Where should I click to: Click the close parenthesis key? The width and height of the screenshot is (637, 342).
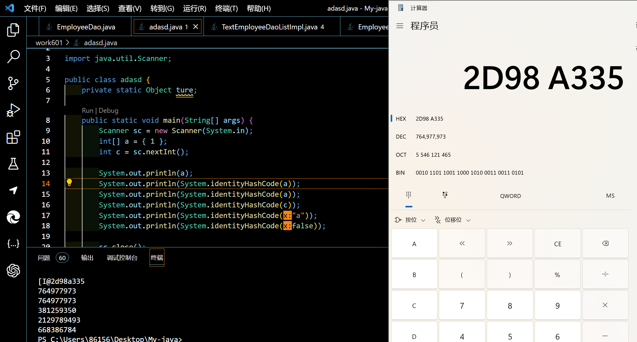510,274
